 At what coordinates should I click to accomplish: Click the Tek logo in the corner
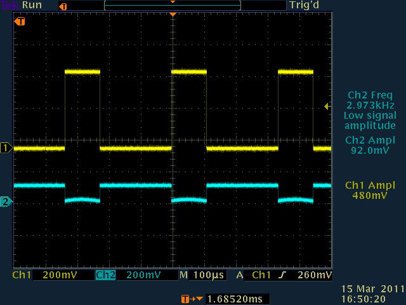click(x=9, y=5)
